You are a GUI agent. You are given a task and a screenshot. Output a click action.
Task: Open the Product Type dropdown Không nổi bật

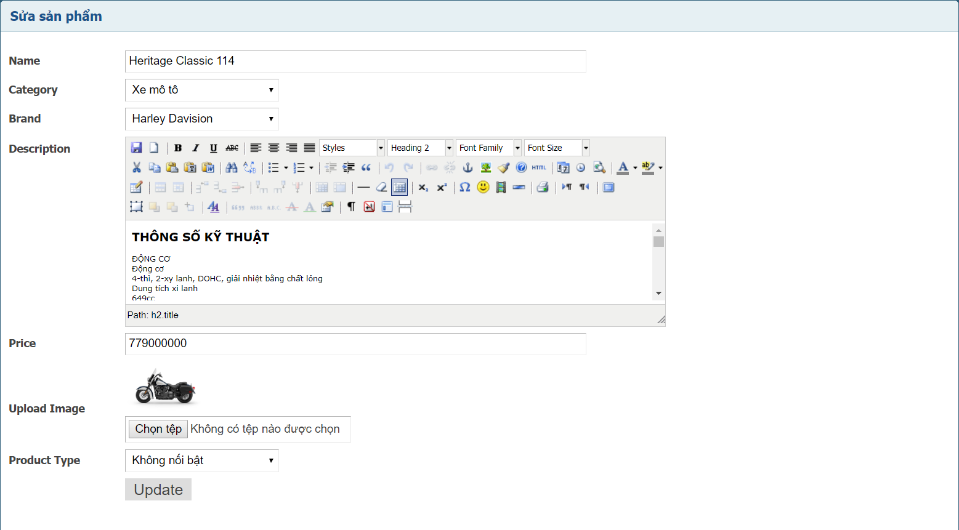202,460
